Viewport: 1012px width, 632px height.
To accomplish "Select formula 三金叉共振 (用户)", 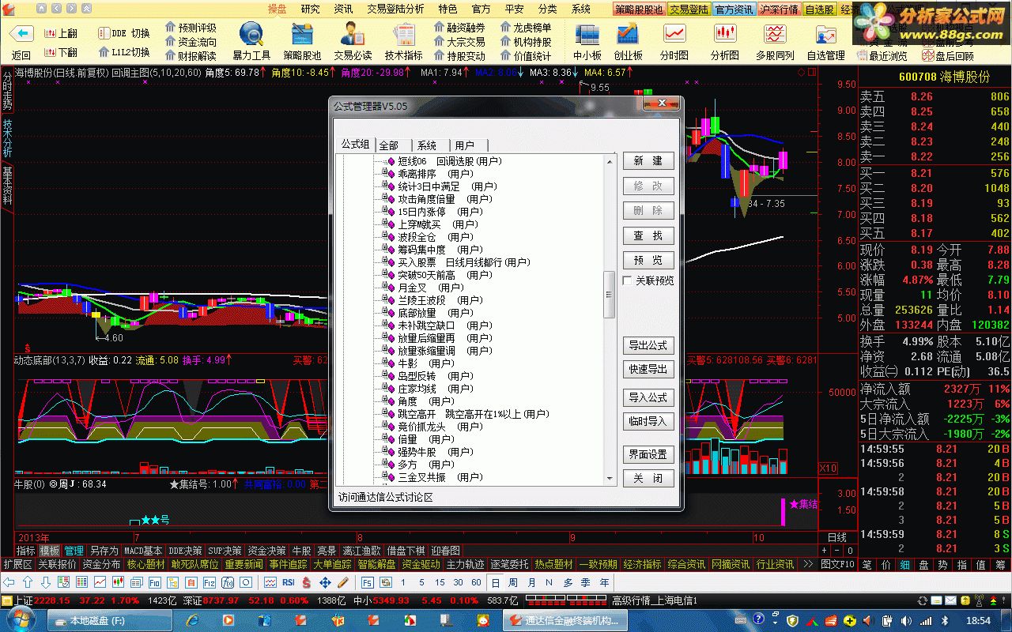I will pos(440,477).
